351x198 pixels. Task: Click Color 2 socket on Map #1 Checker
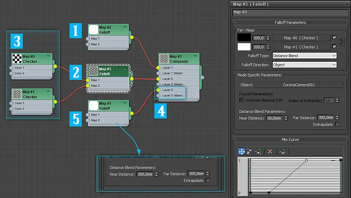(x=11, y=109)
